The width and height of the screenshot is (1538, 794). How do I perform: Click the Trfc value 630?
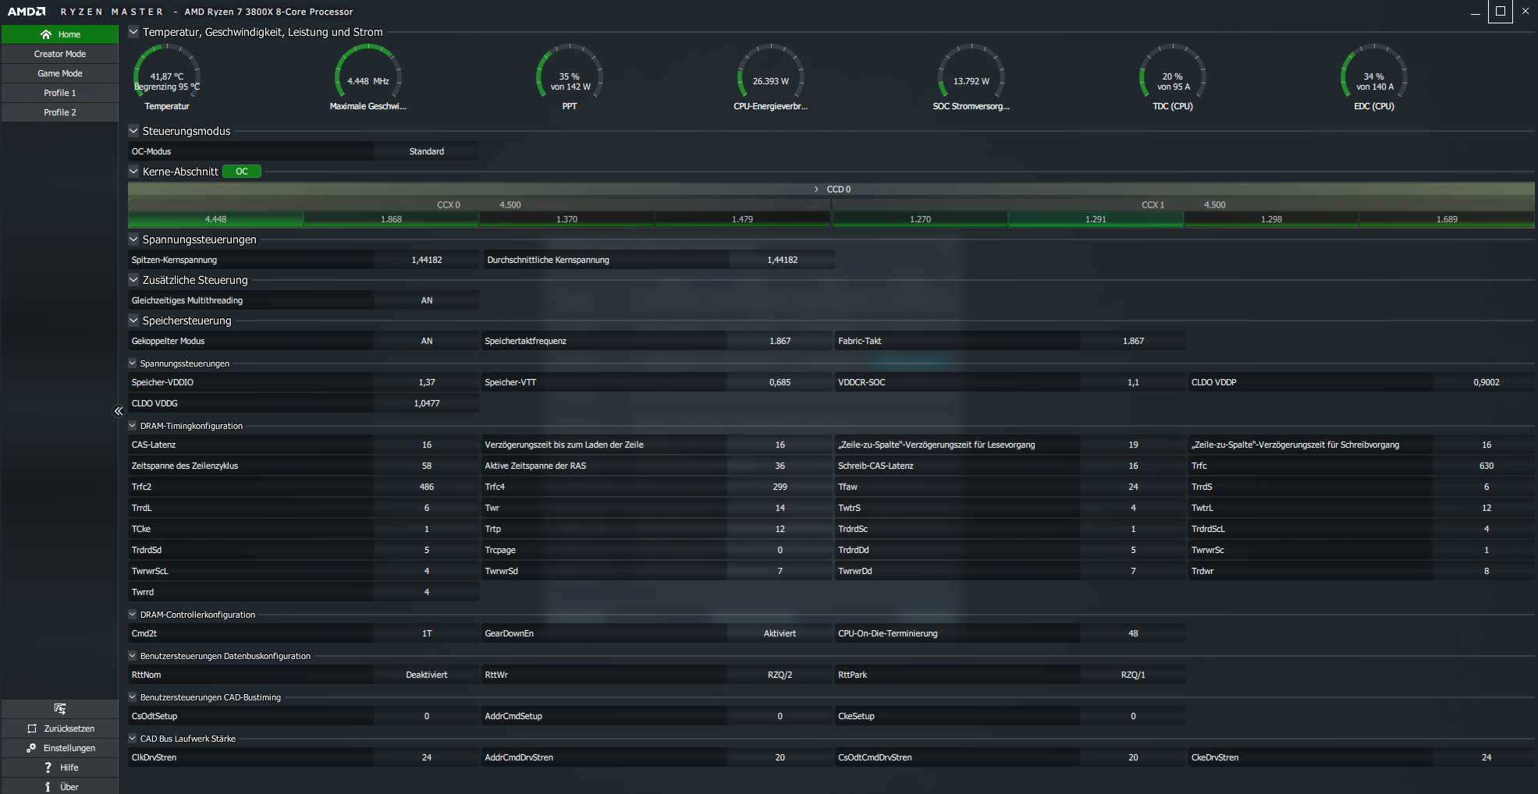coord(1486,466)
